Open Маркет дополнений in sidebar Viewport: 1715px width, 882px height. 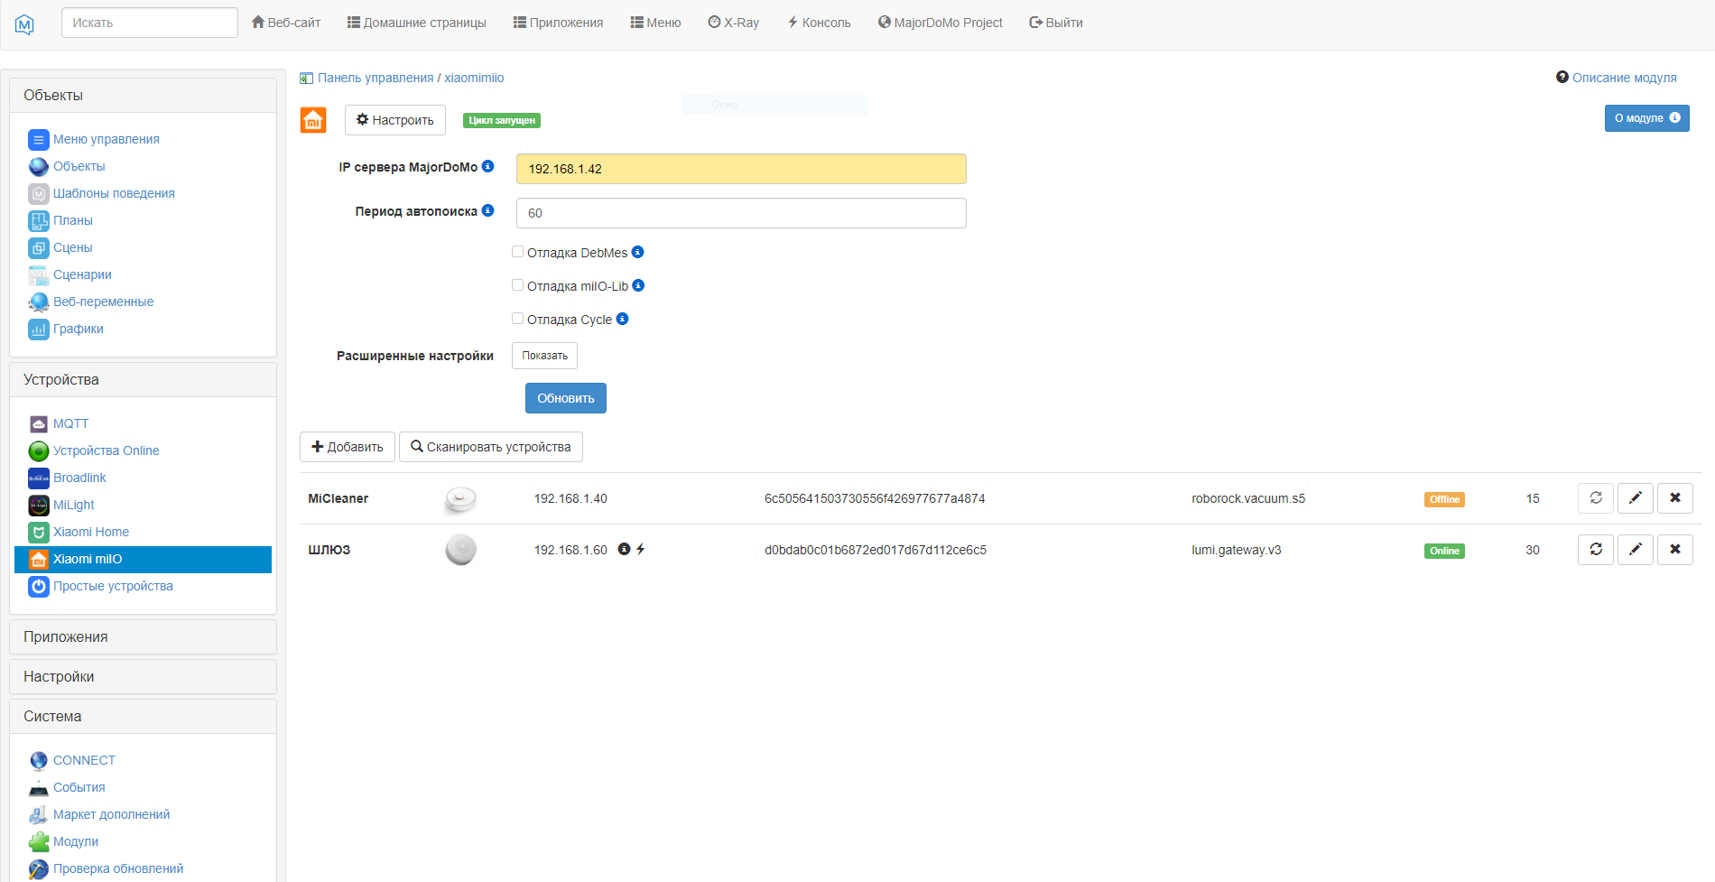point(111,814)
